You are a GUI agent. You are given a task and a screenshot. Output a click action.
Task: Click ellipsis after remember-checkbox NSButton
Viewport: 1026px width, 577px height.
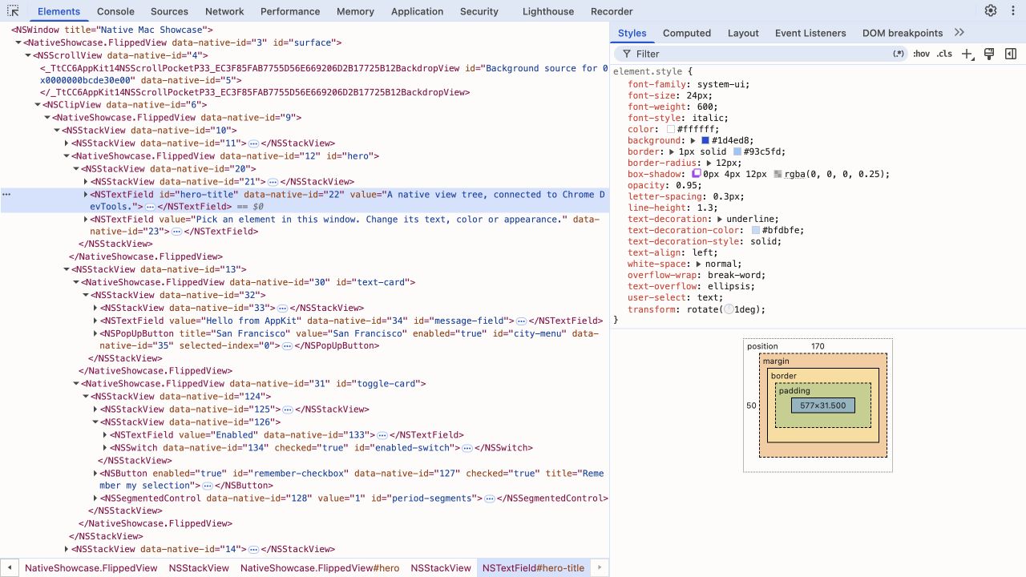click(207, 486)
